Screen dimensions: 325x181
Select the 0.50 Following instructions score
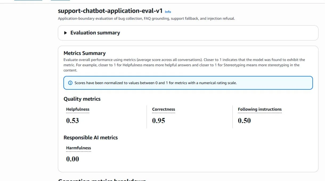244,121
